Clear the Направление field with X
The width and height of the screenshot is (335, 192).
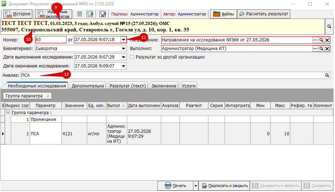click(327, 40)
